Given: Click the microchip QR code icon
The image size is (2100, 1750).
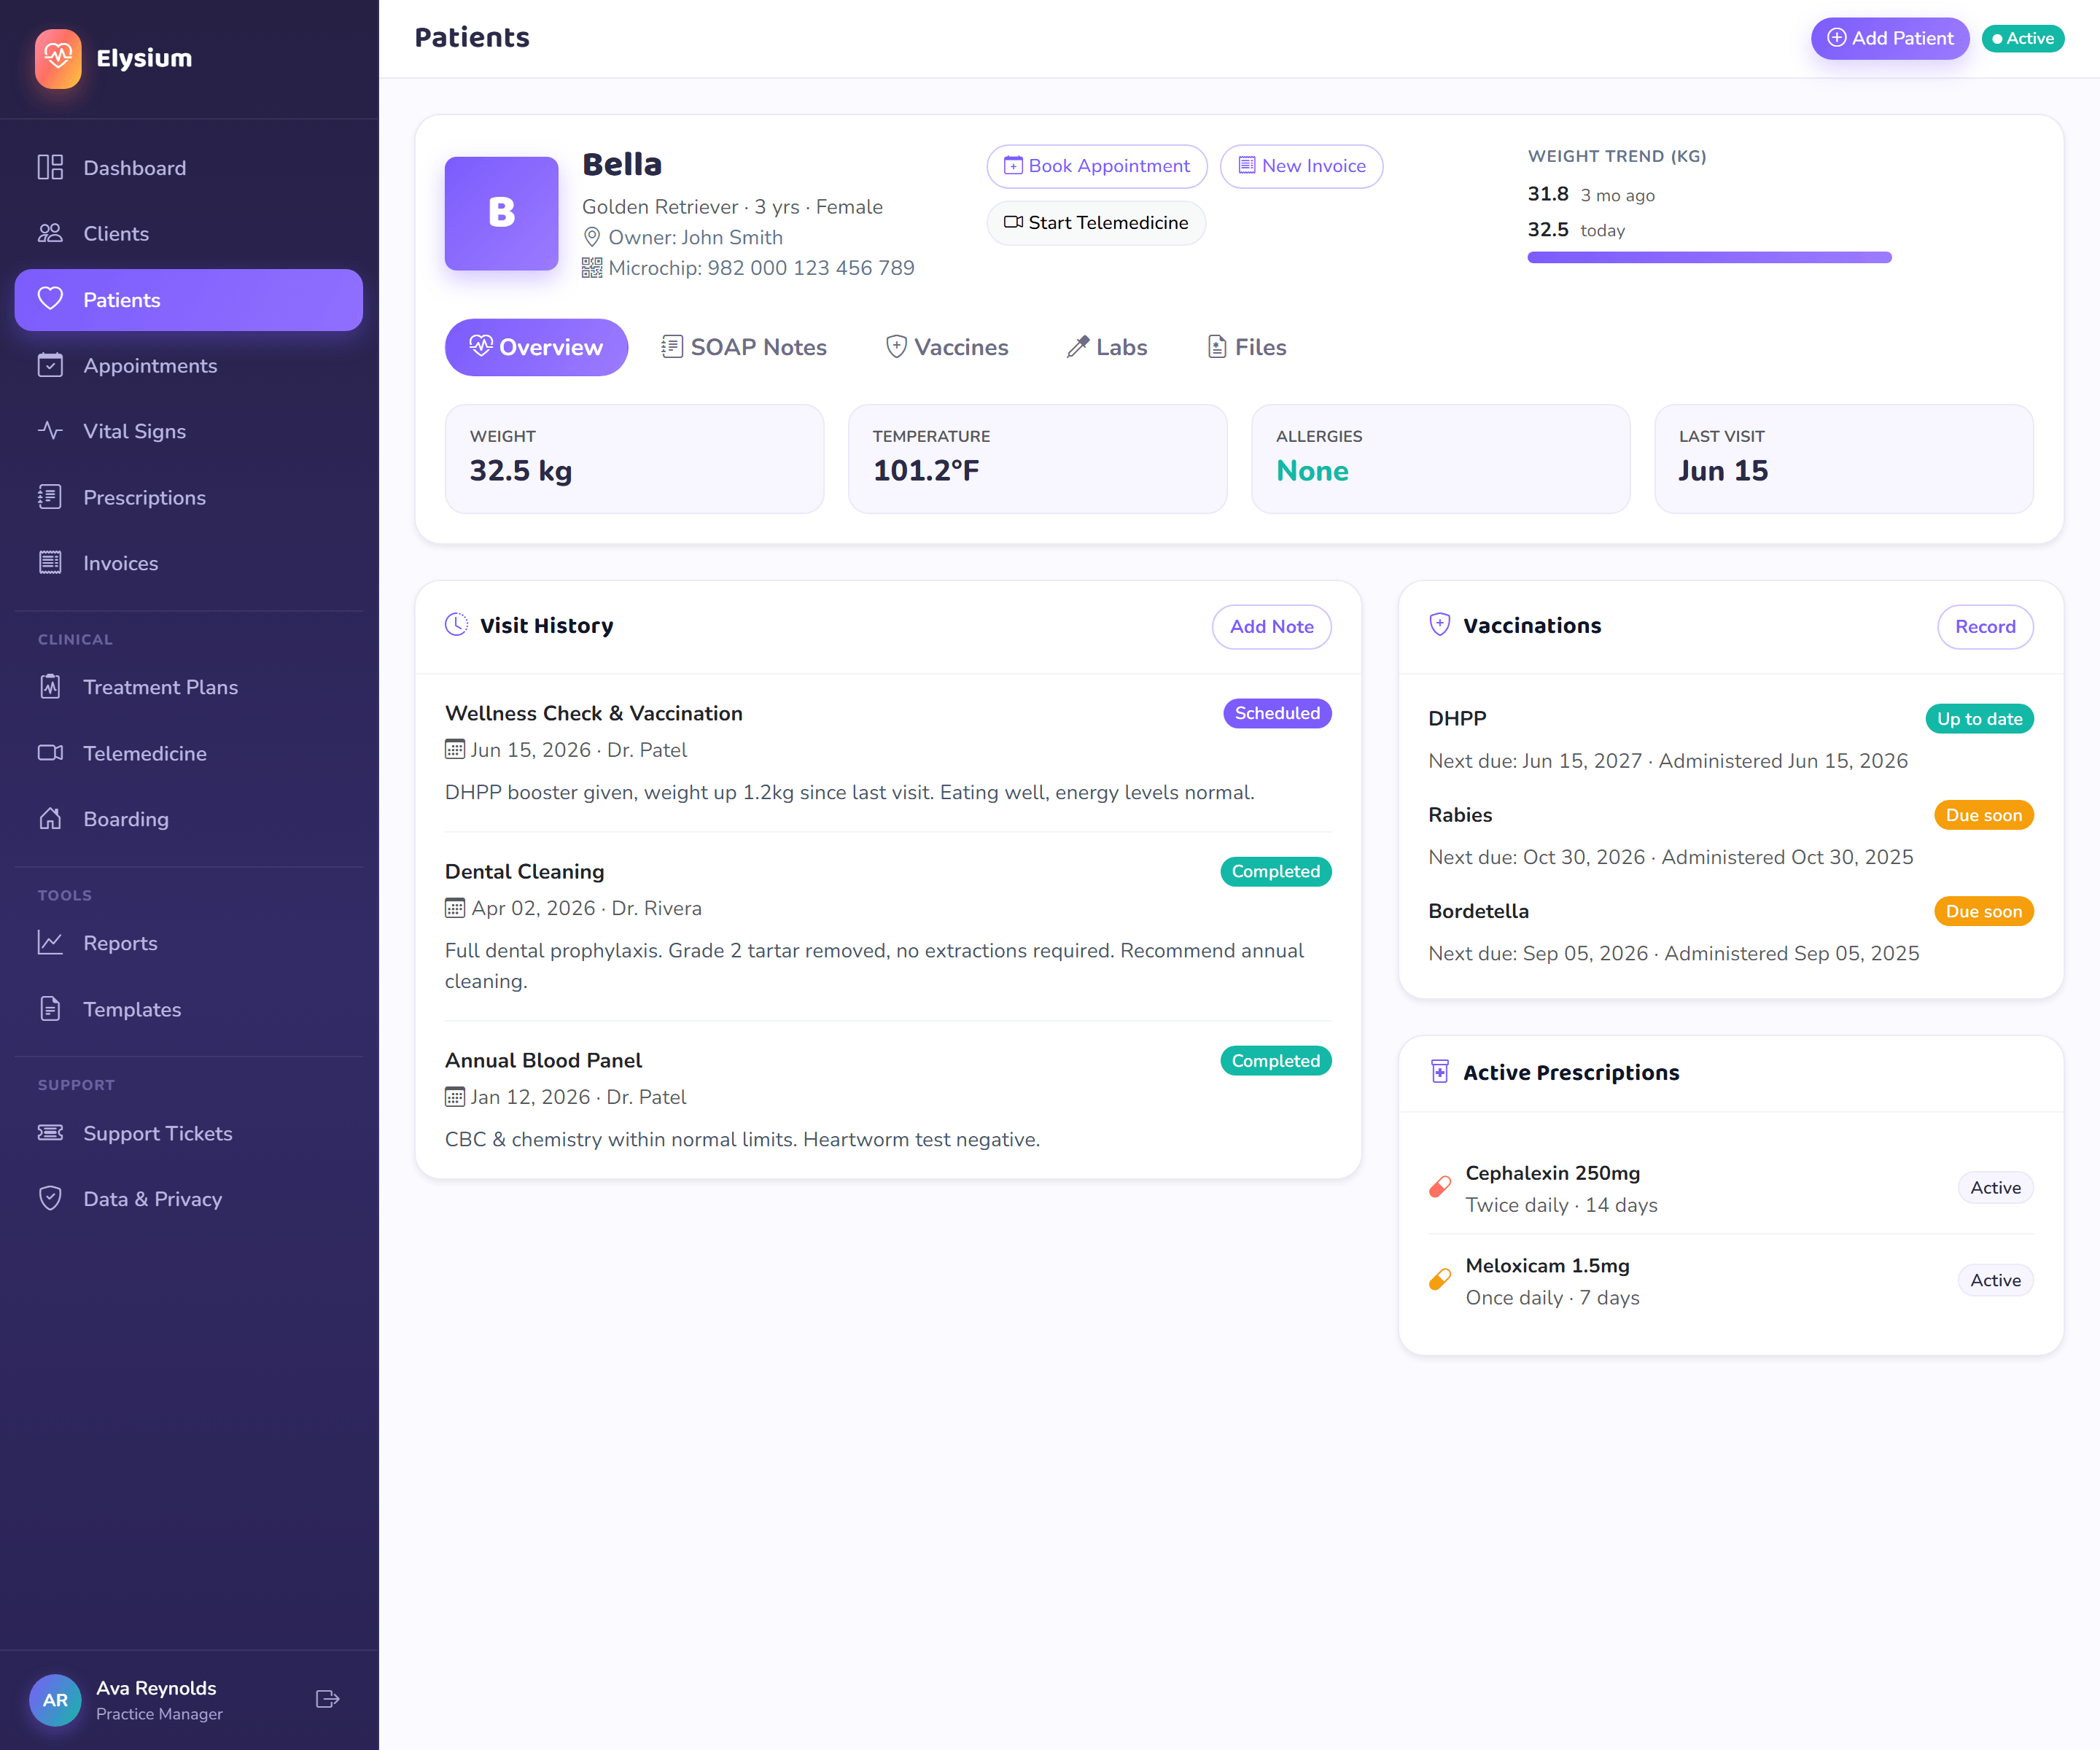Looking at the screenshot, I should tap(592, 268).
